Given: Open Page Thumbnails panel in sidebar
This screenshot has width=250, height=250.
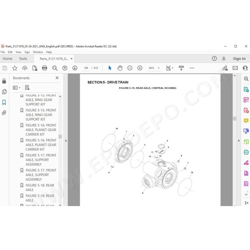Looking at the screenshot, I should pos(4,92).
